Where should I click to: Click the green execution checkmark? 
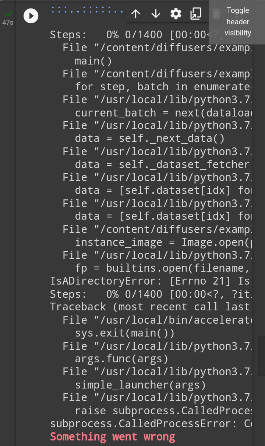pos(7,15)
